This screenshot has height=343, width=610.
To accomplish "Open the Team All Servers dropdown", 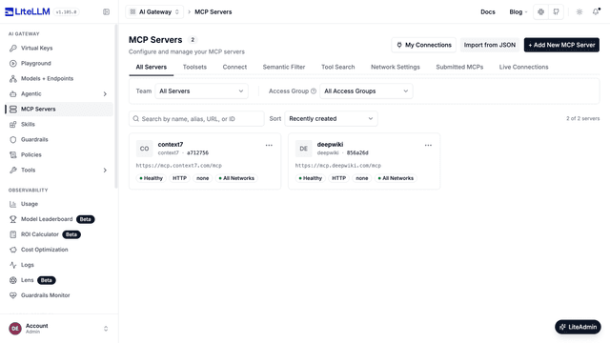I will coord(201,91).
